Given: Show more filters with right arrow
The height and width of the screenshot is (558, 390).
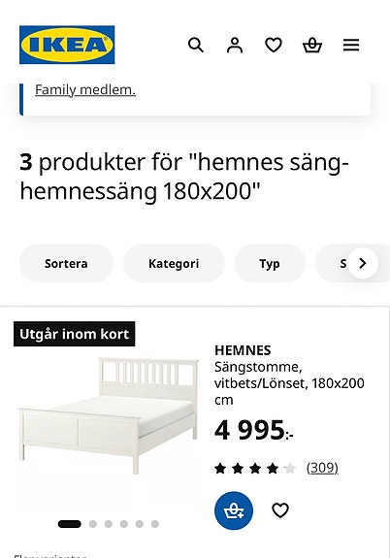Looking at the screenshot, I should click(362, 263).
